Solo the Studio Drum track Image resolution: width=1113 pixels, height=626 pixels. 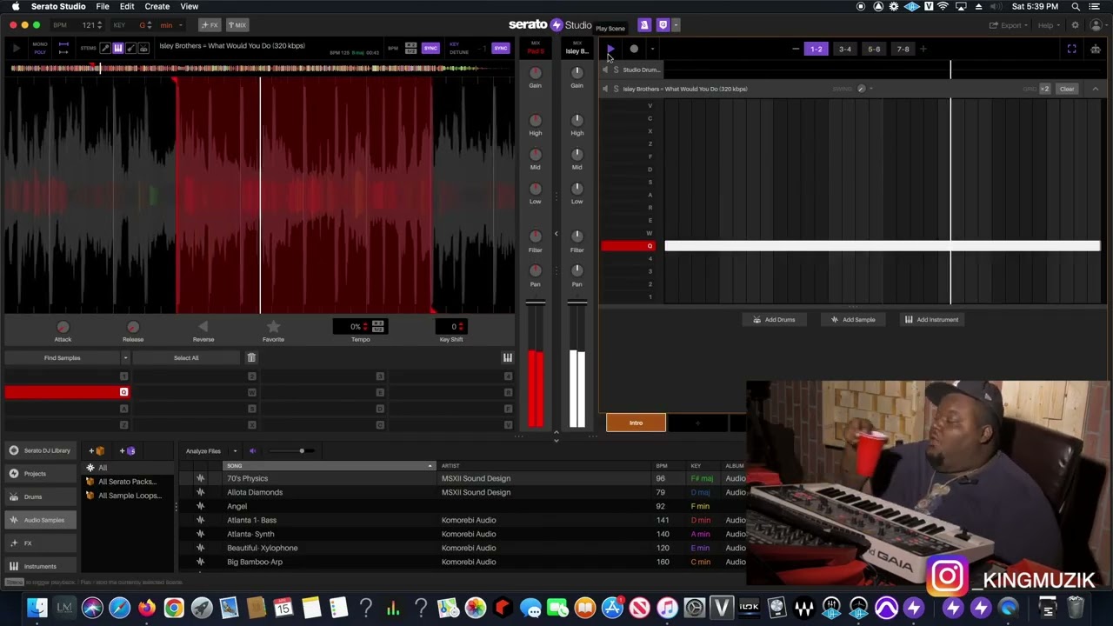(616, 70)
